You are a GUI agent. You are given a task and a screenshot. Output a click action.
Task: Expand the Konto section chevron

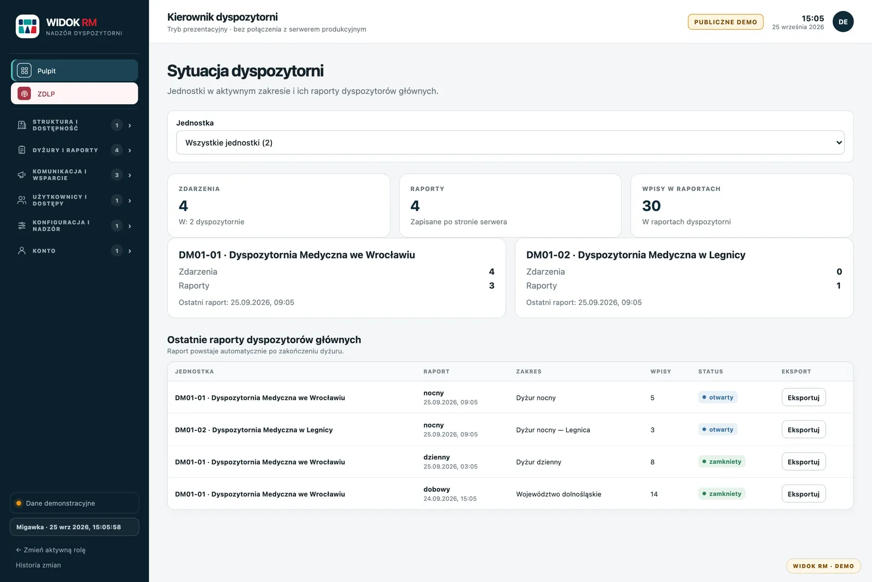coord(130,251)
